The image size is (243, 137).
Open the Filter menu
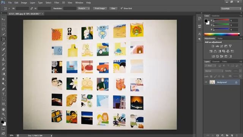click(57, 3)
